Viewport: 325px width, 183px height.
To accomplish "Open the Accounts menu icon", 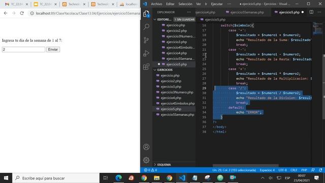I will click(x=146, y=147).
